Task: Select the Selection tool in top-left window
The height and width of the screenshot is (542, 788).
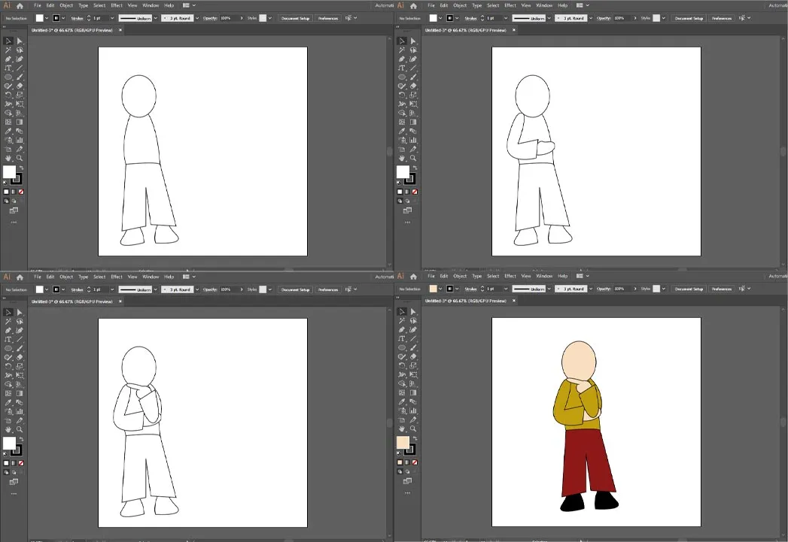Action: click(x=8, y=41)
